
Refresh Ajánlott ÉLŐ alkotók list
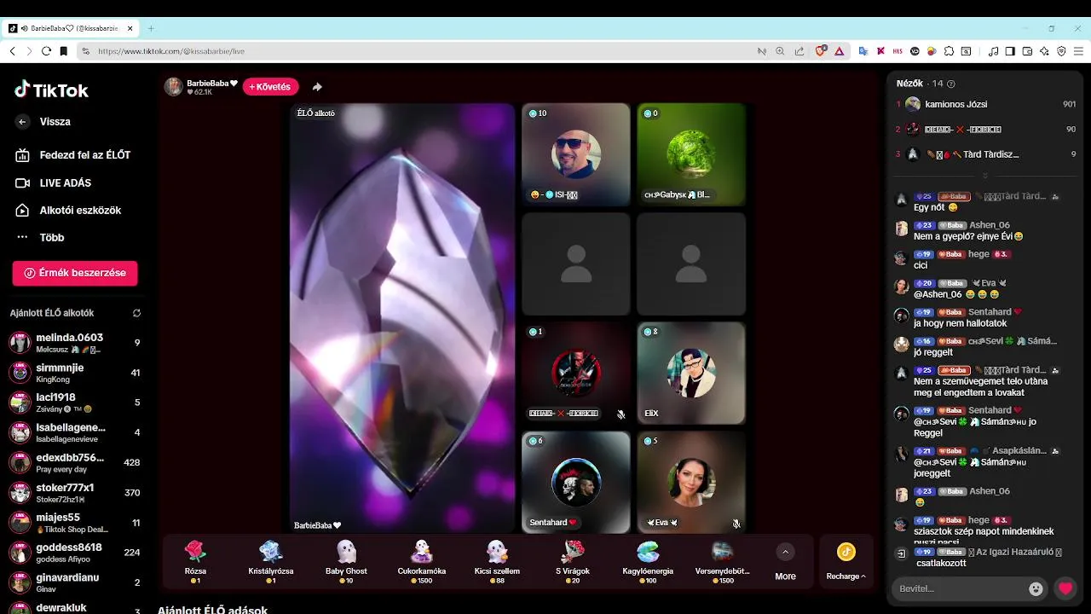[136, 313]
